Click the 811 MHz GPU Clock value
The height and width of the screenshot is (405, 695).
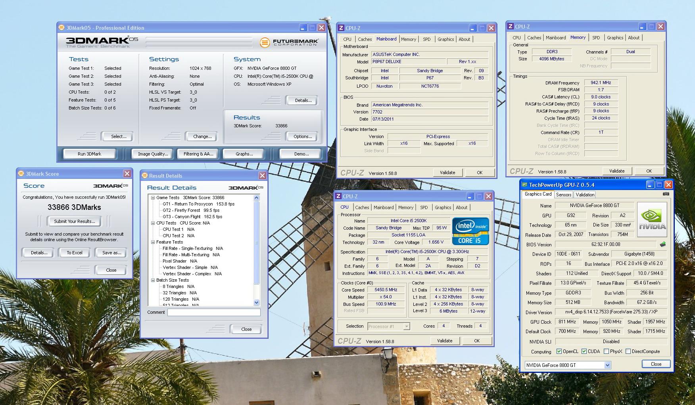click(x=567, y=322)
